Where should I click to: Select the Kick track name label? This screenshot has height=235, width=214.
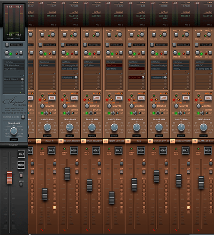pyautogui.click(x=139, y=141)
